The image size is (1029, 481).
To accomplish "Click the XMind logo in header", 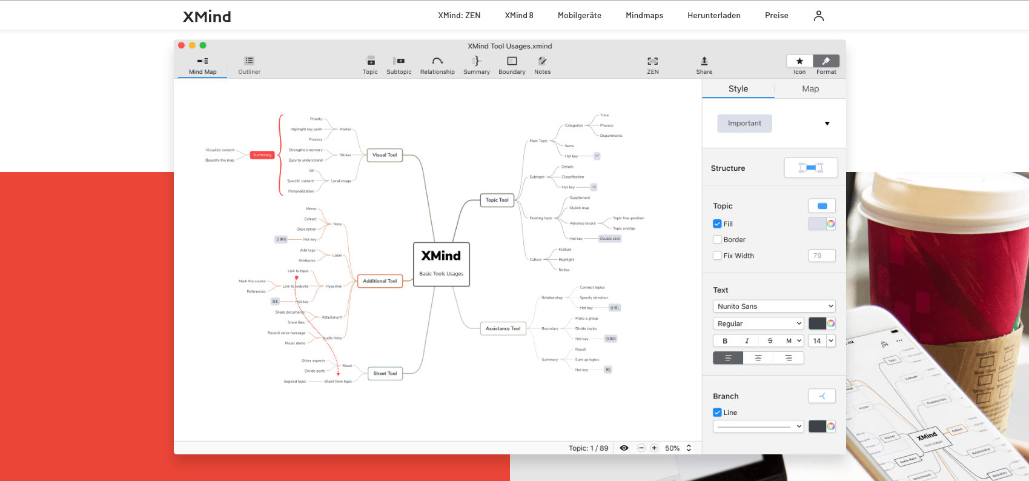I will tap(207, 16).
